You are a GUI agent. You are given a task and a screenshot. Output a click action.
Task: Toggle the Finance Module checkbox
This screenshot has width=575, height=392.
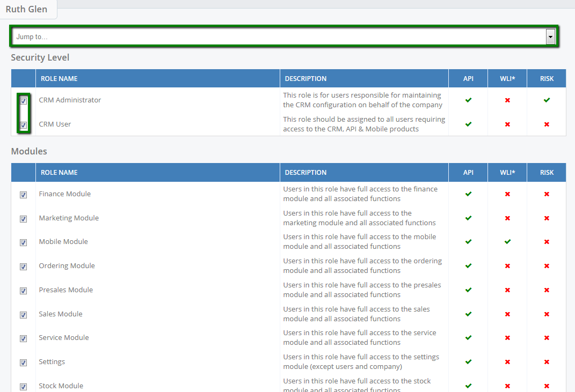coord(24,195)
